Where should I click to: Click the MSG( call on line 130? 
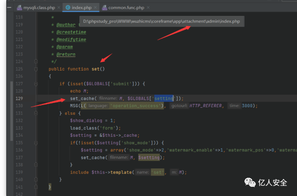[x=75, y=106]
